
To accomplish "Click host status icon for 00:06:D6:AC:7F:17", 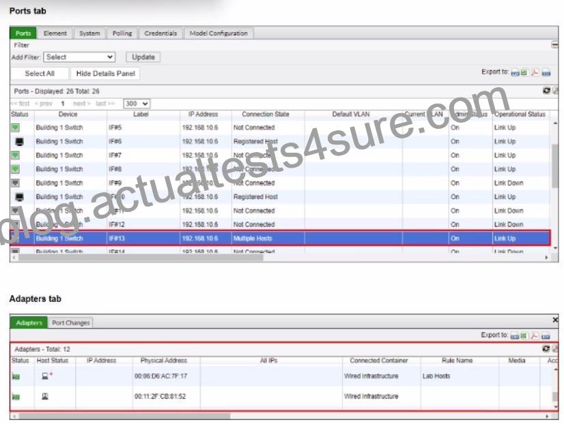I will click(x=46, y=376).
